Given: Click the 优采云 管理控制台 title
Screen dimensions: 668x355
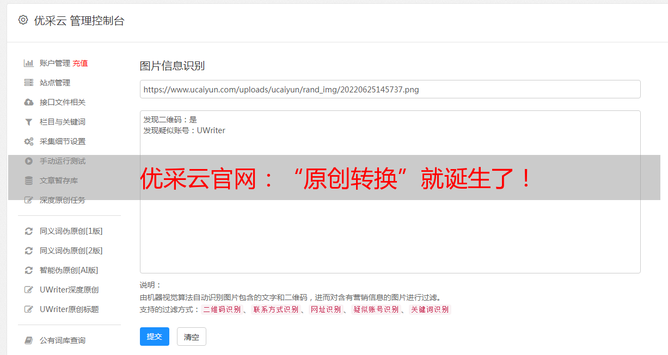Looking at the screenshot, I should [x=79, y=21].
